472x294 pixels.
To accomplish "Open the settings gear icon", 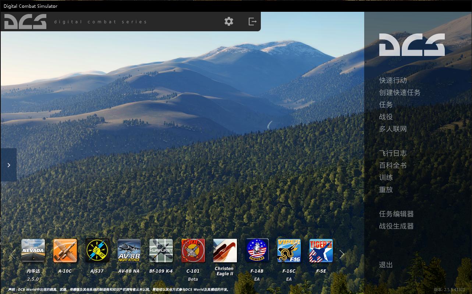I will (x=229, y=21).
